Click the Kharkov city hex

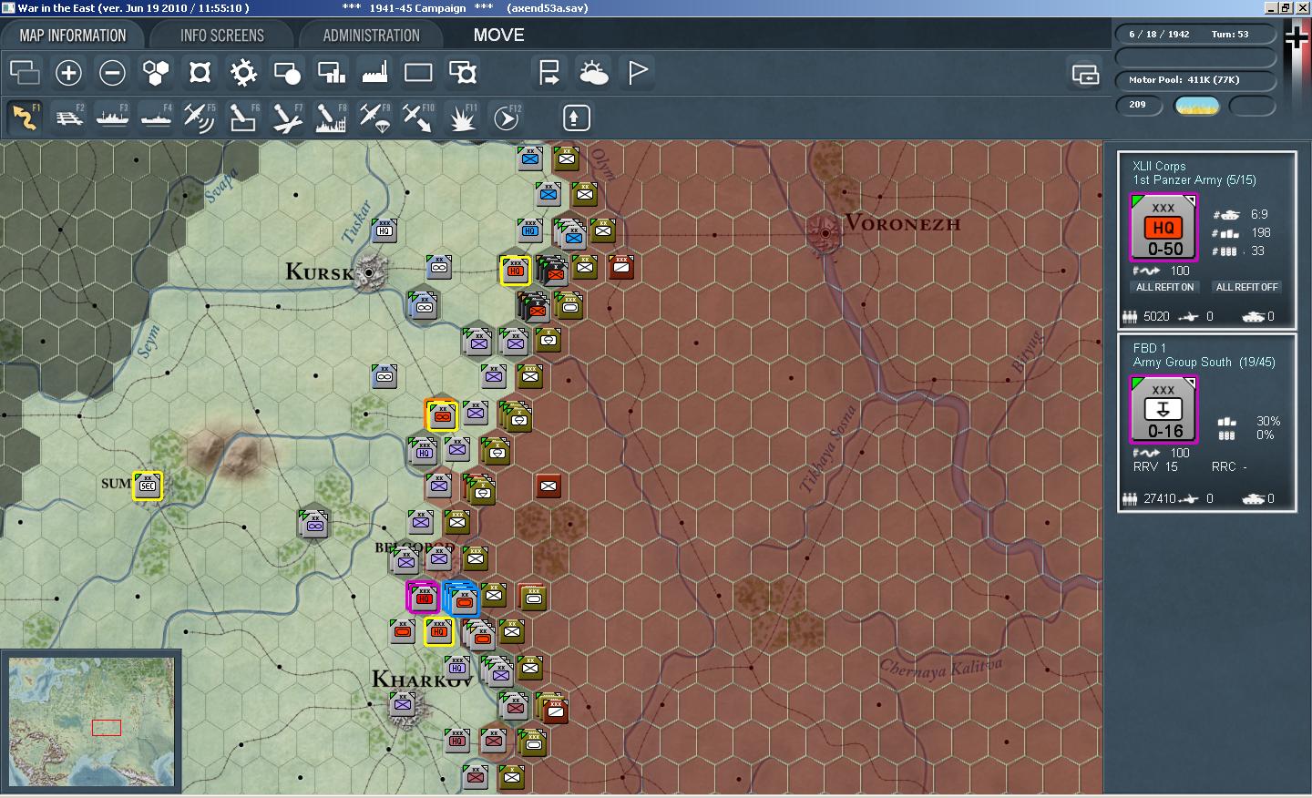point(404,707)
